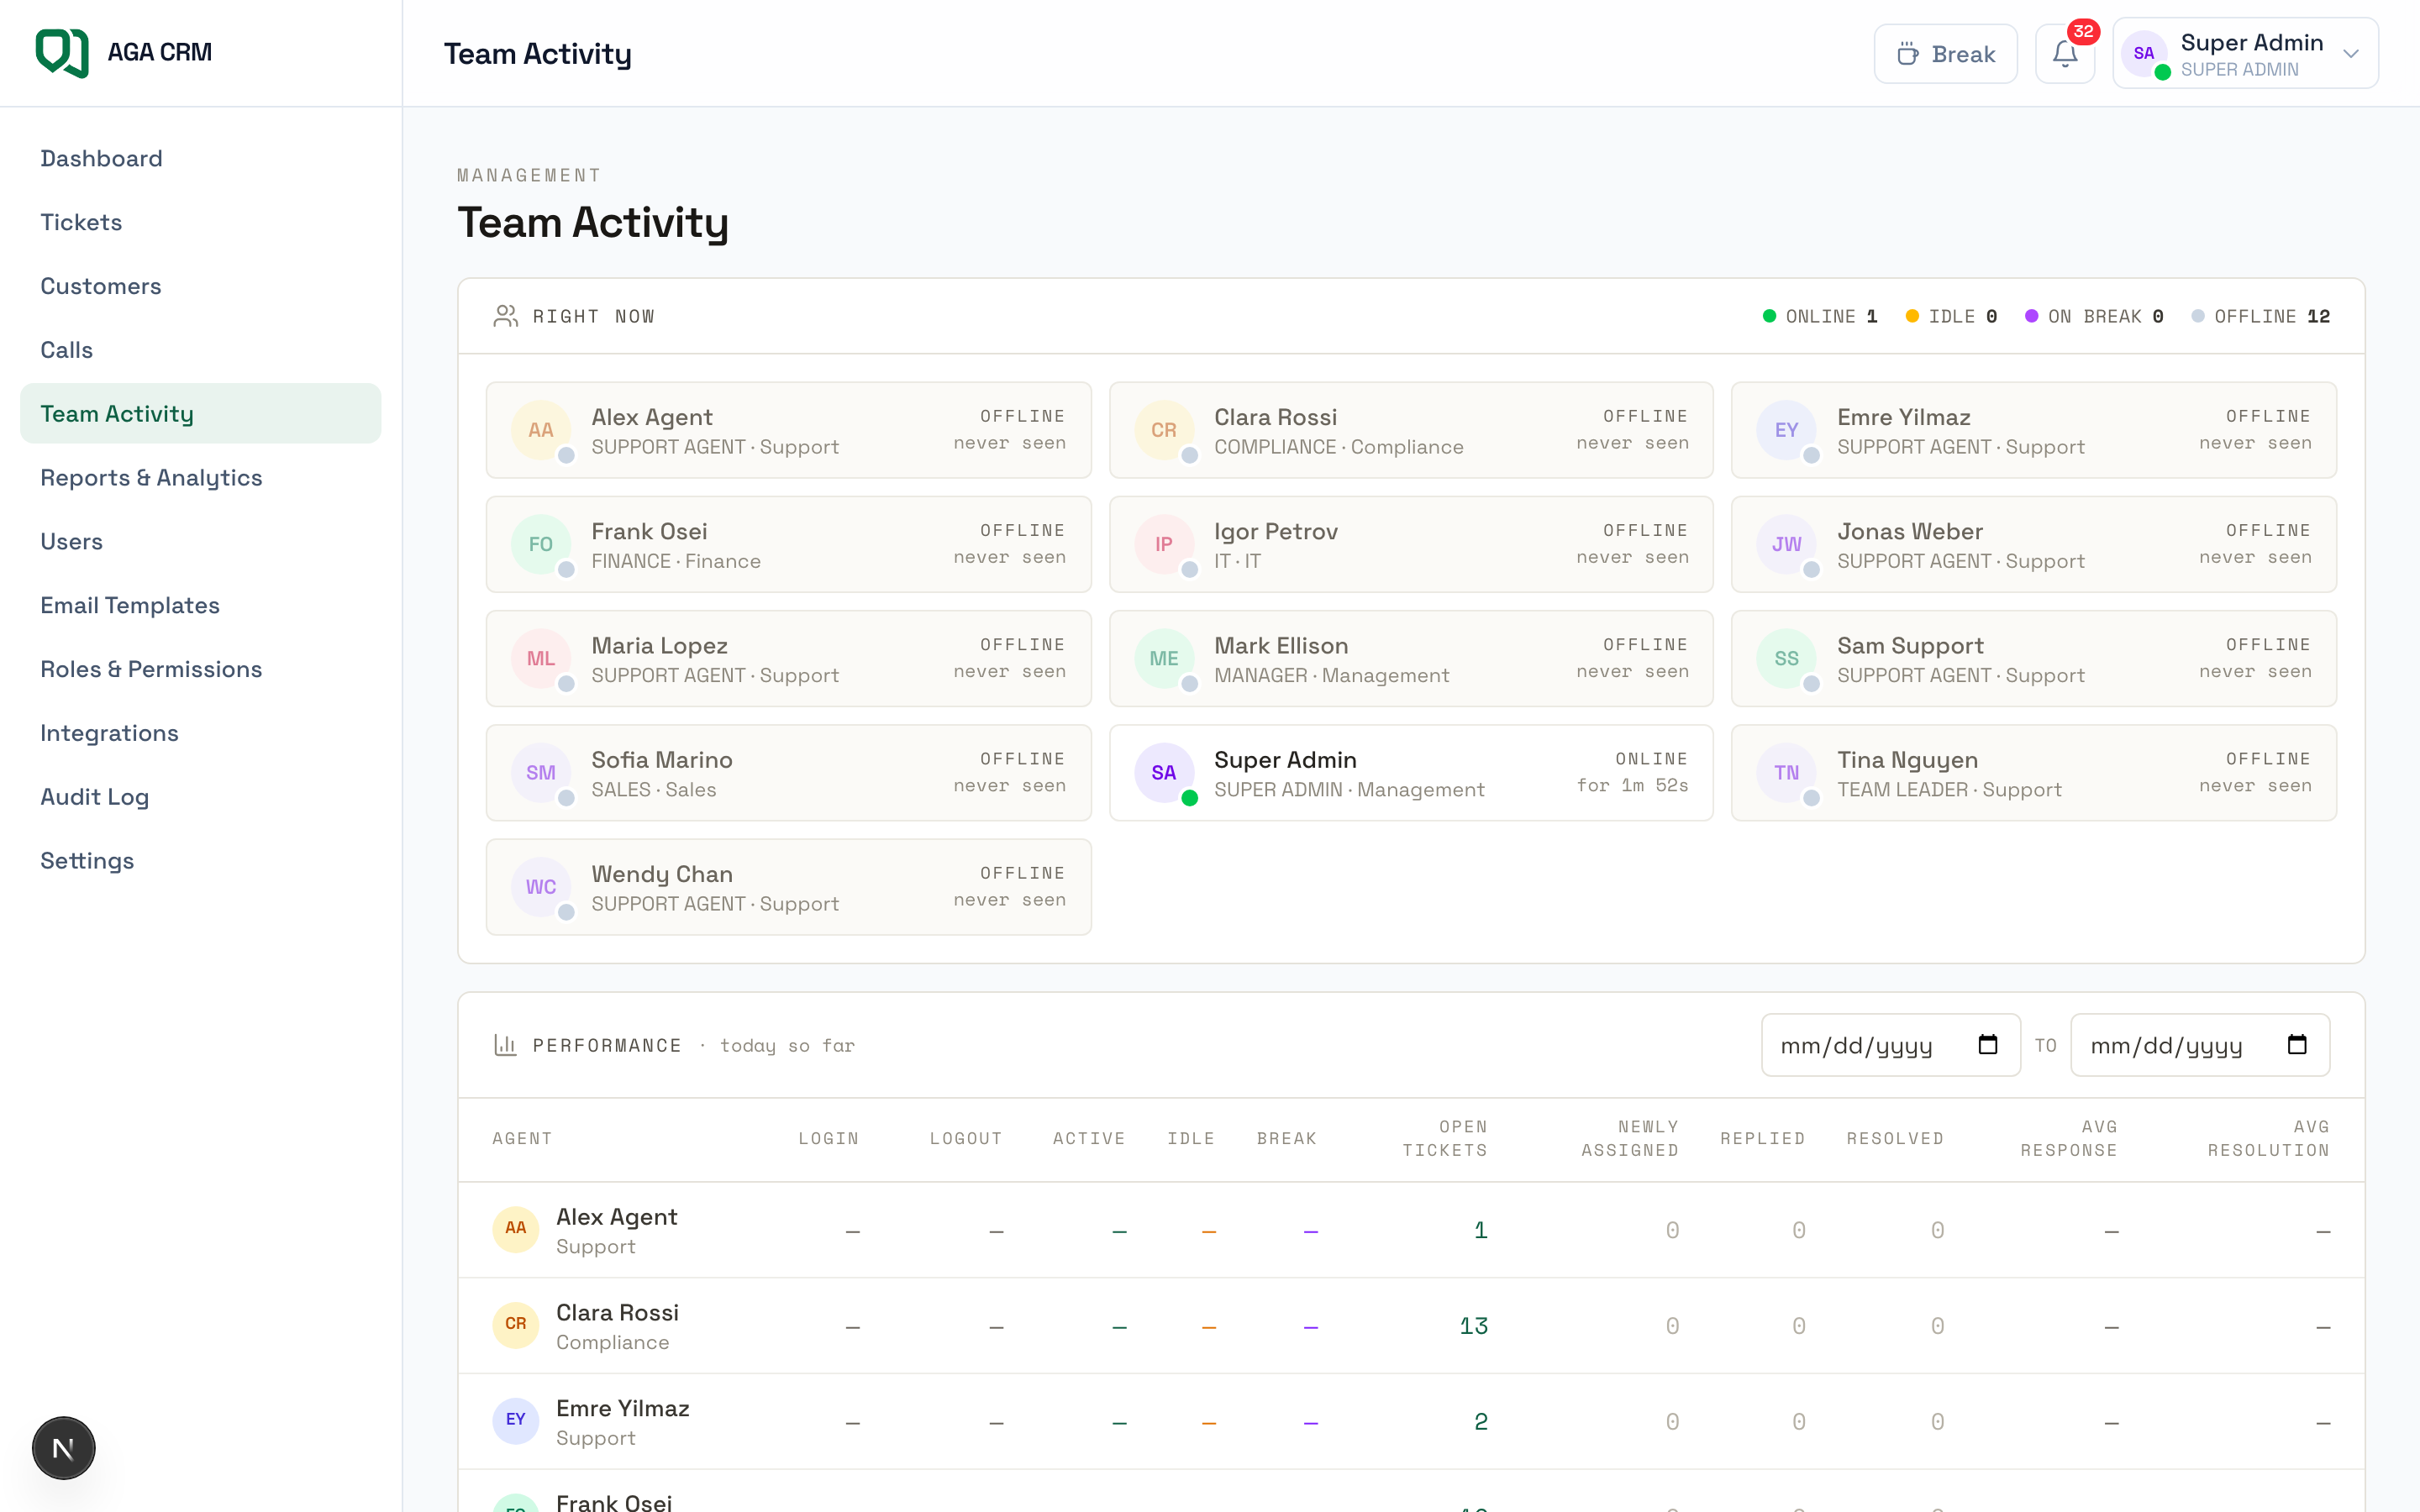2420x1512 pixels.
Task: Click Alex Agent row in performance table
Action: pyautogui.click(x=1411, y=1230)
